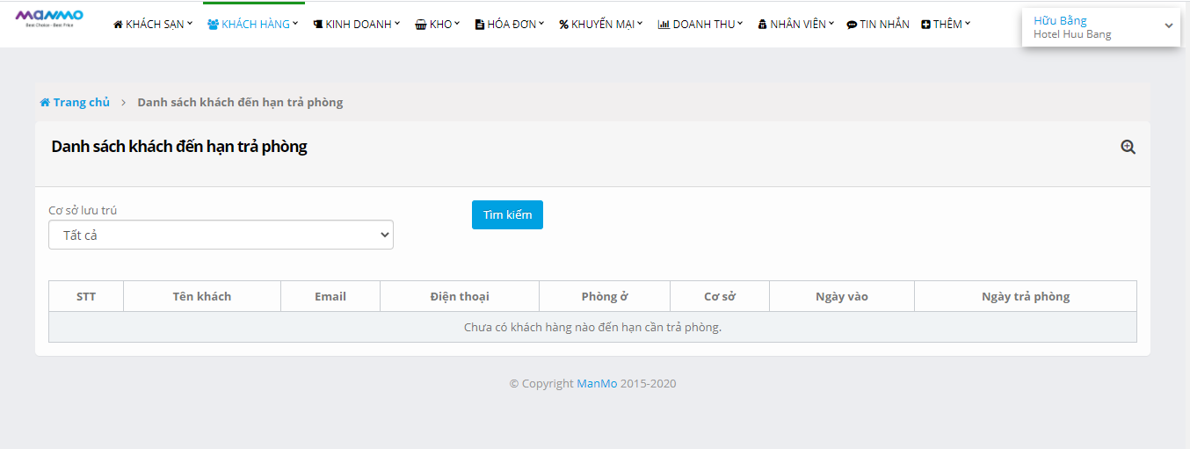Click the ManMo logo
Image resolution: width=1190 pixels, height=449 pixels.
[x=49, y=18]
